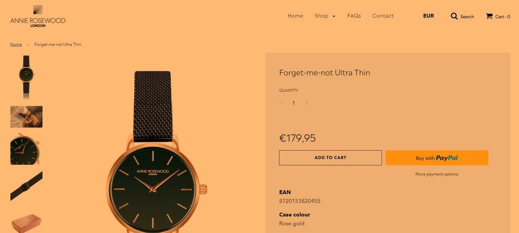
Task: Open the Contact page
Action: point(383,16)
